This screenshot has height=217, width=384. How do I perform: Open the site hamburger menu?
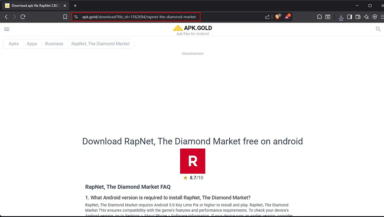[x=7, y=29]
